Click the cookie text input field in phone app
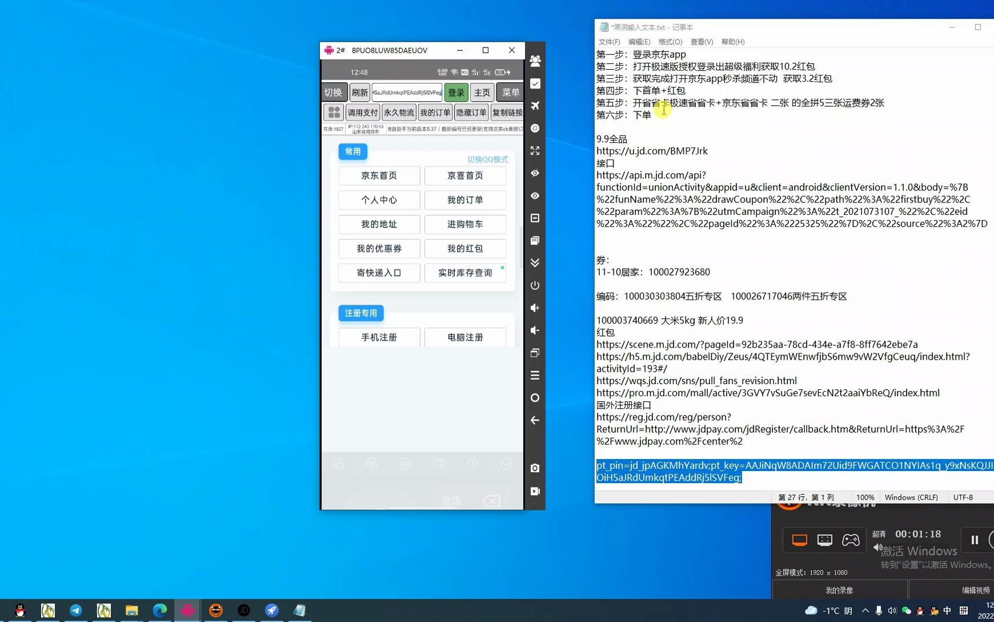The image size is (994, 622). click(407, 93)
